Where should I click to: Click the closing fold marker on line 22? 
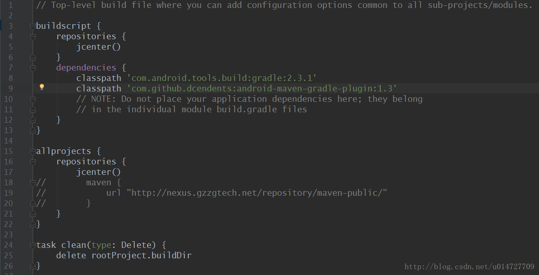pos(33,225)
